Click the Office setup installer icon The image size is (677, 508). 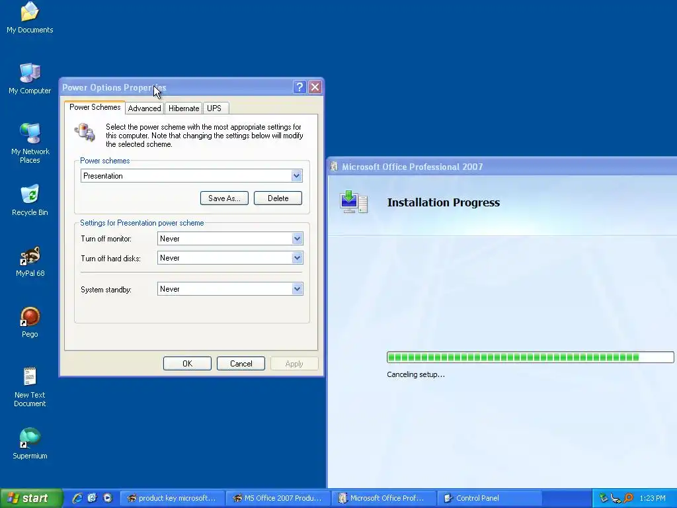[x=354, y=202]
